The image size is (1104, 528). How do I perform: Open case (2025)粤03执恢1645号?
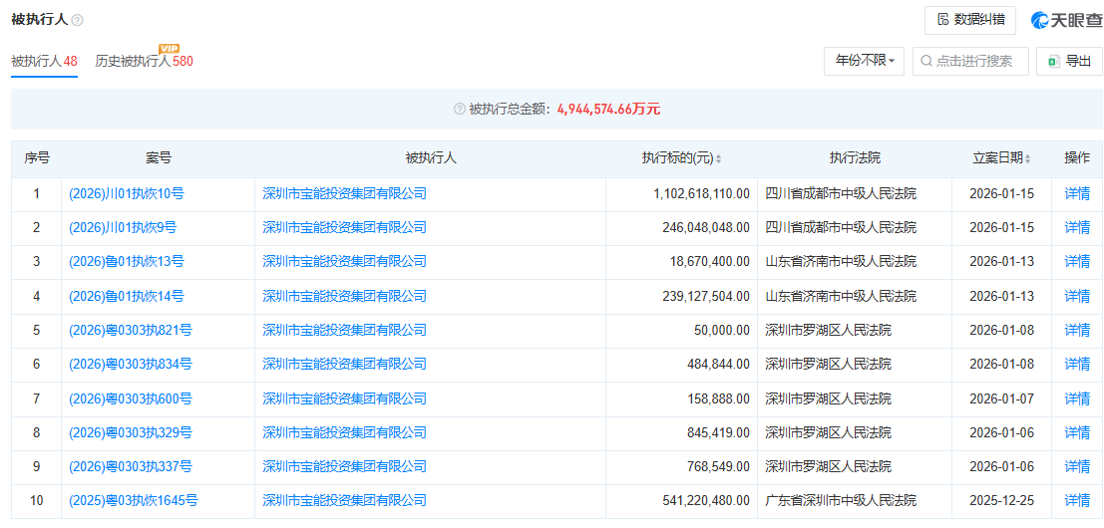134,500
